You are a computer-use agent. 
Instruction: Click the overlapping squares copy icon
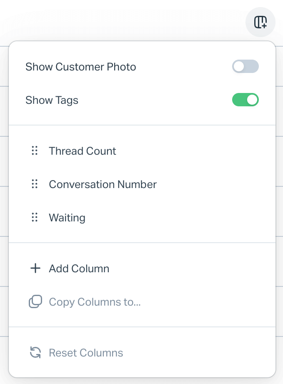point(35,301)
